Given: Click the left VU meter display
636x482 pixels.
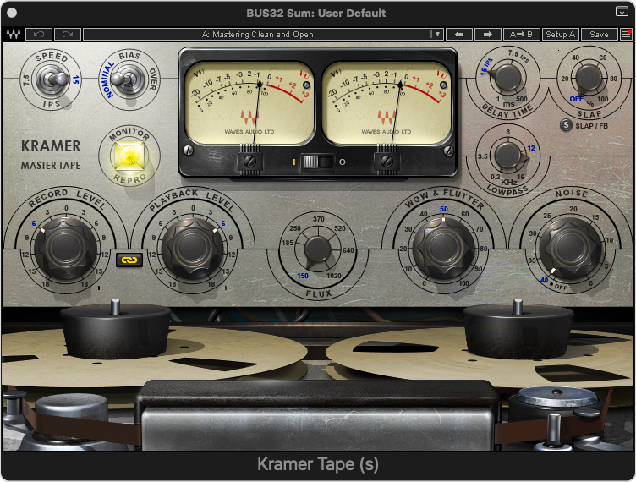Looking at the screenshot, I should (249, 103).
